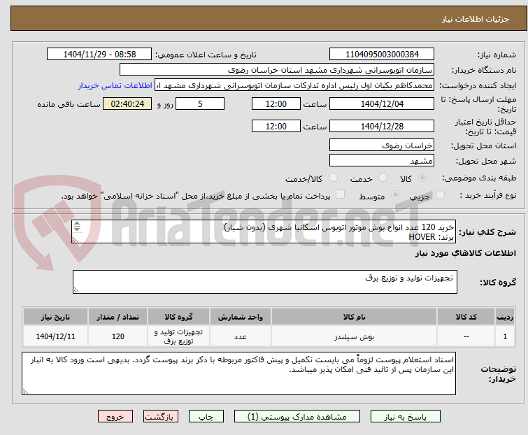Click the quantity cell 120
This screenshot has width=528, height=435.
118,336
